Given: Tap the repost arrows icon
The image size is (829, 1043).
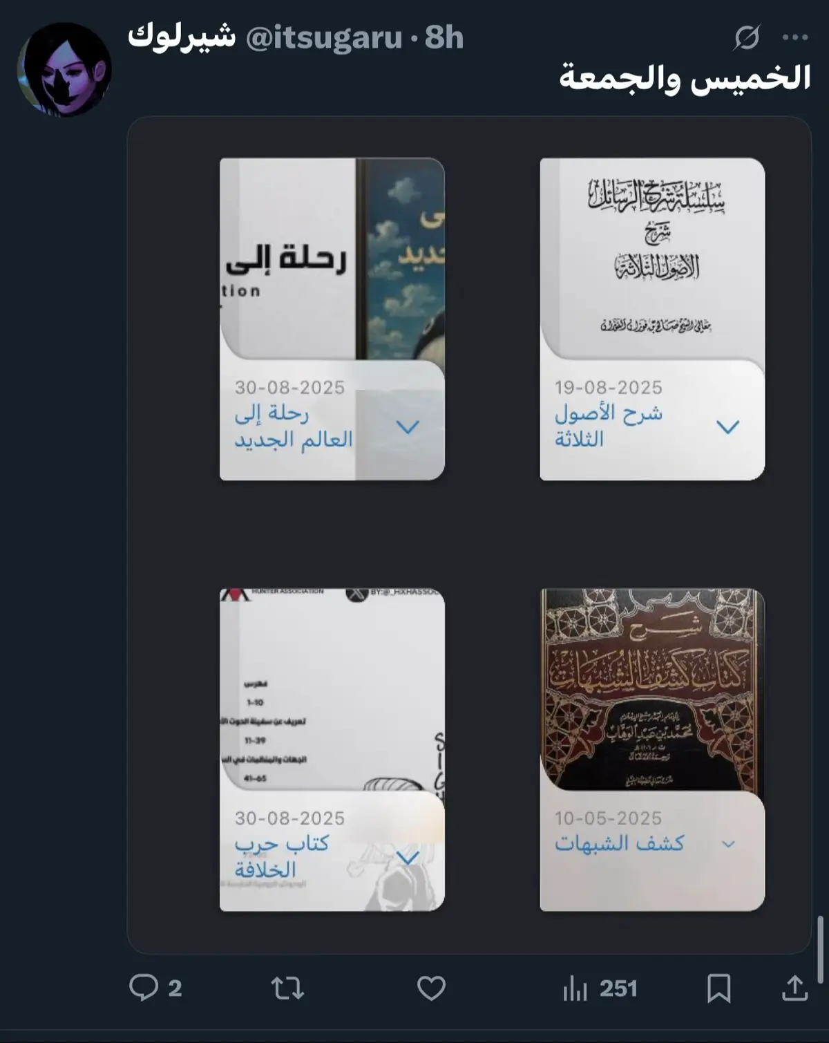Looking at the screenshot, I should pyautogui.click(x=287, y=988).
